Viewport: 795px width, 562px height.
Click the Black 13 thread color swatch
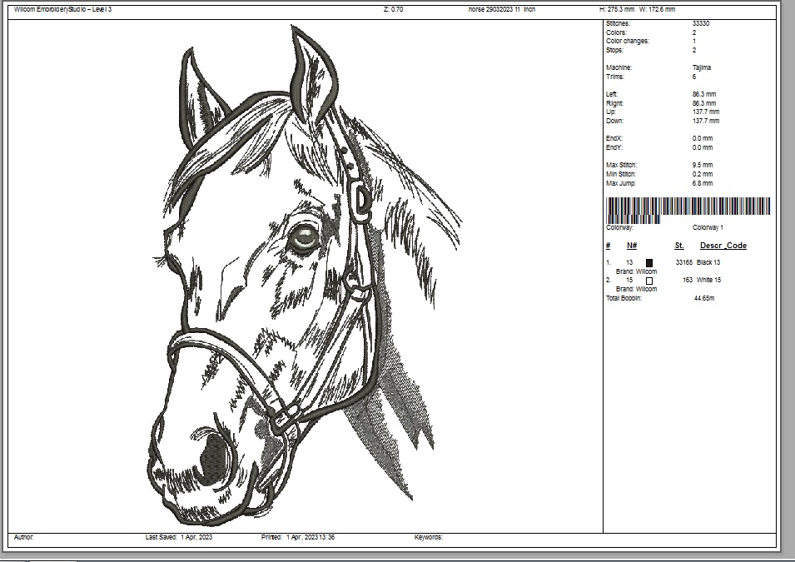point(649,262)
